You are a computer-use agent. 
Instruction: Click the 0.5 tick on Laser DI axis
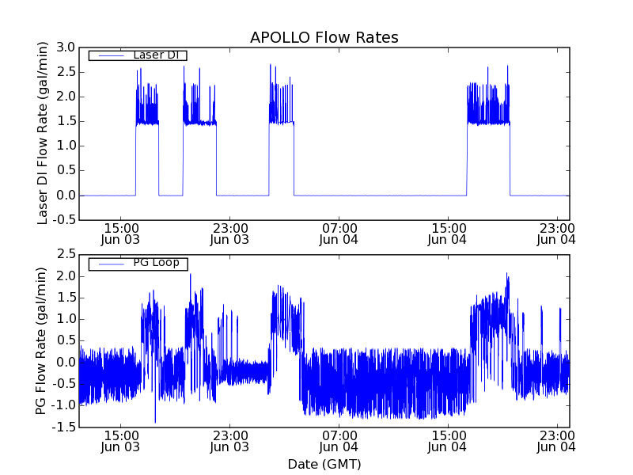tap(66, 170)
